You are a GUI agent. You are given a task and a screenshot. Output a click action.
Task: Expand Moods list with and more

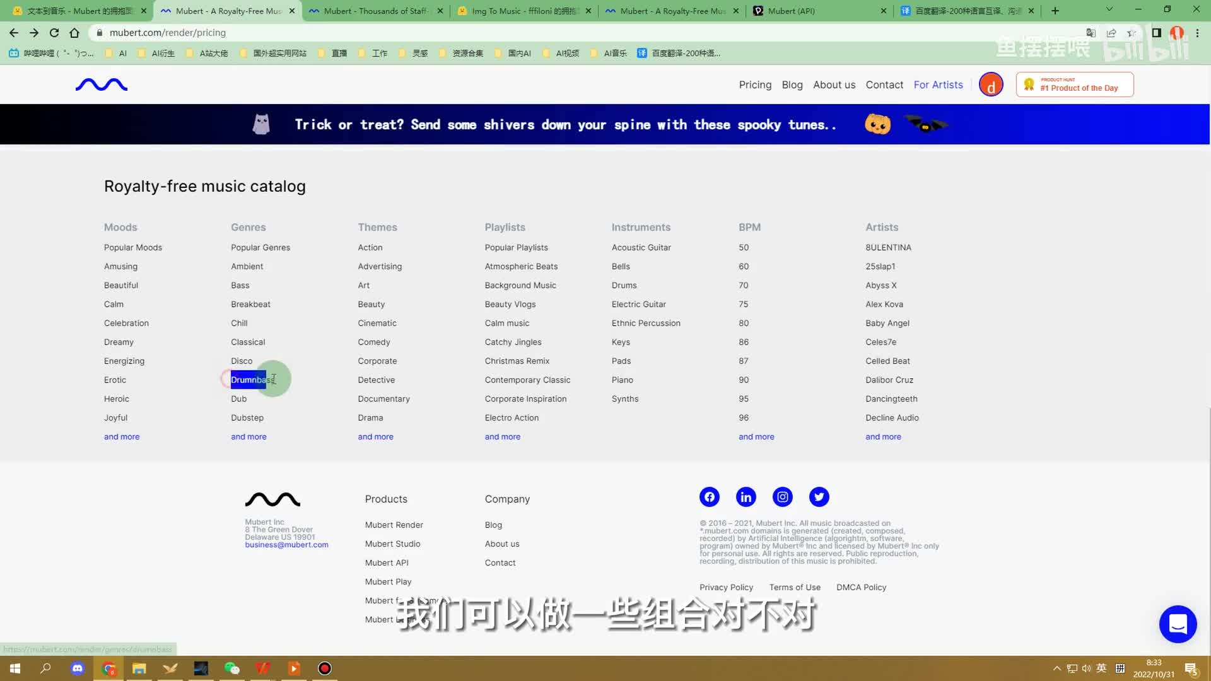pyautogui.click(x=122, y=437)
